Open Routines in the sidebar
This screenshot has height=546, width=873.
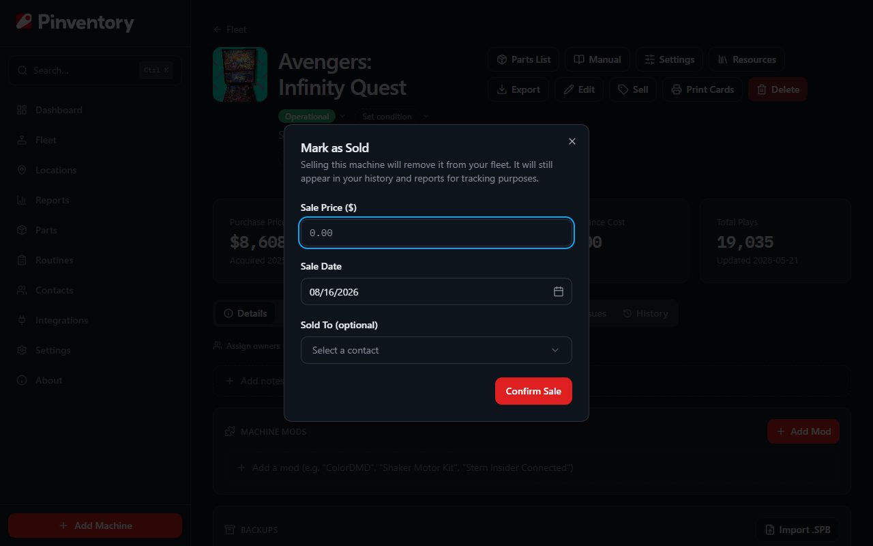(95, 260)
